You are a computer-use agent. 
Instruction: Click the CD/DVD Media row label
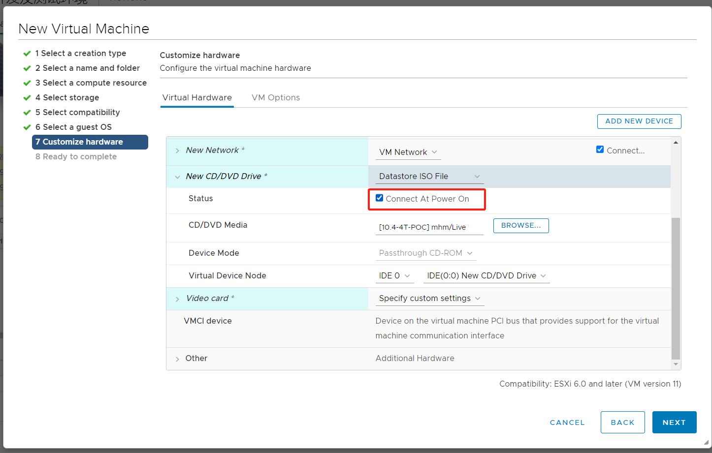tap(218, 225)
